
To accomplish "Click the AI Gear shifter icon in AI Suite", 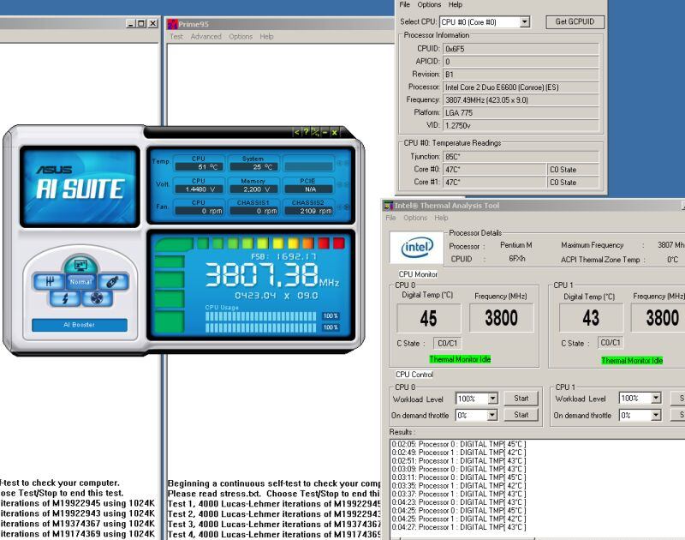I will [x=49, y=282].
